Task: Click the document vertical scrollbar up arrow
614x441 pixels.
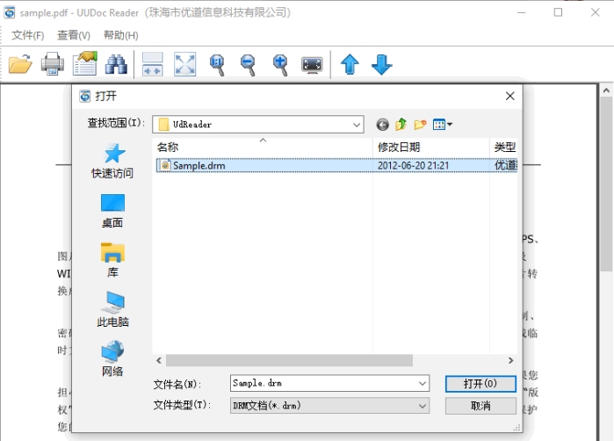Action: pyautogui.click(x=607, y=90)
